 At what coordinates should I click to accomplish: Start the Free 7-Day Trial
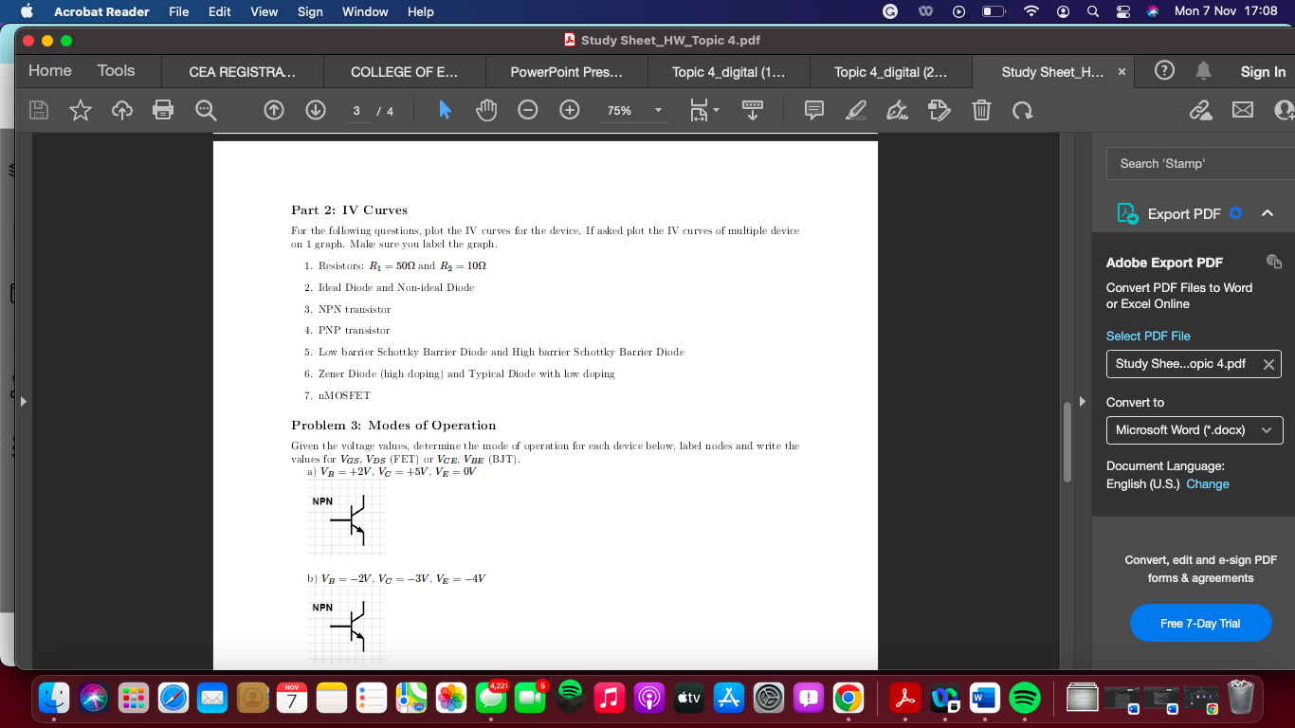(x=1200, y=623)
